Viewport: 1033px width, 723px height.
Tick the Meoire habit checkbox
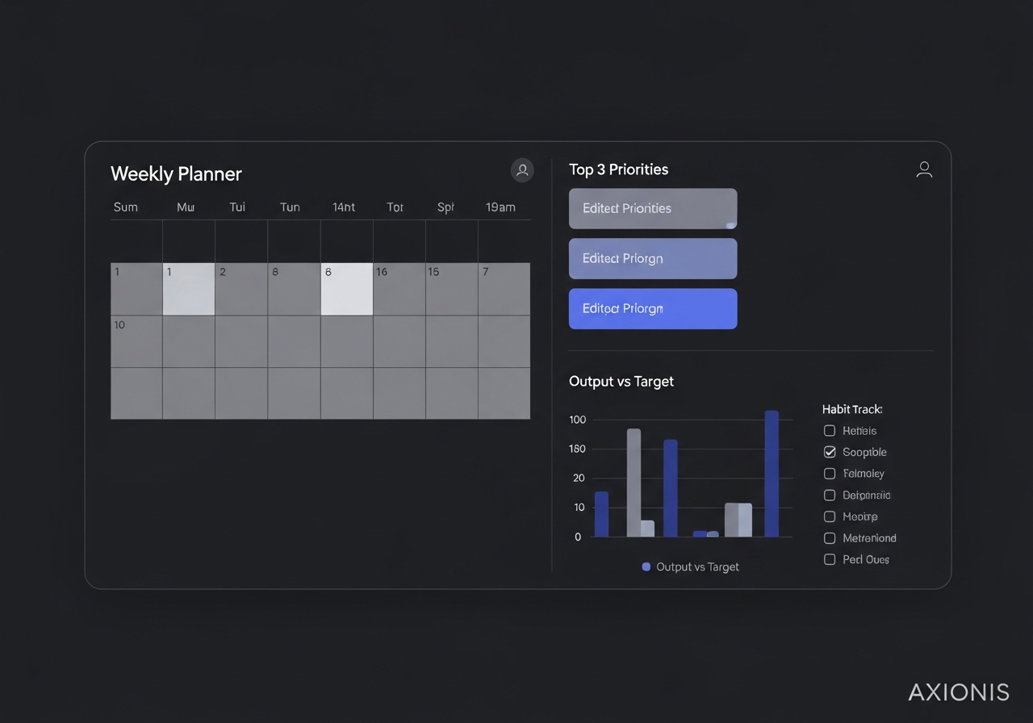829,516
